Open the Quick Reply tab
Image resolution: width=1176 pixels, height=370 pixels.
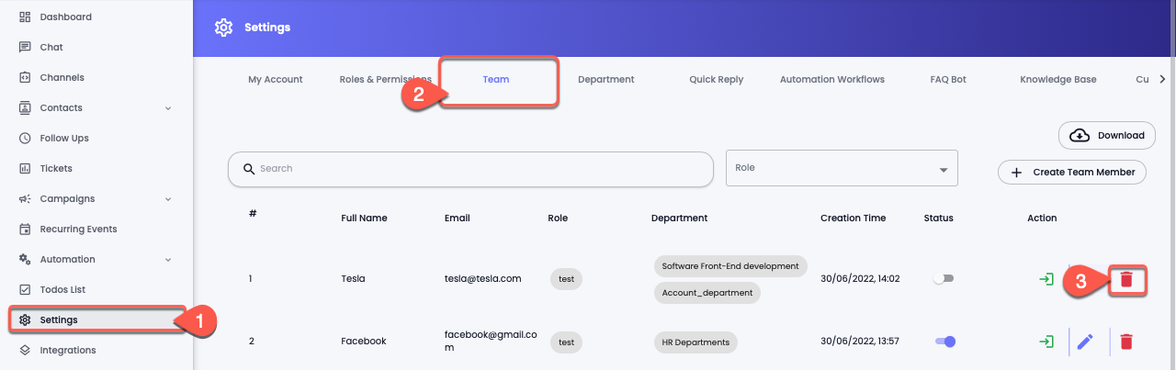[x=717, y=79]
